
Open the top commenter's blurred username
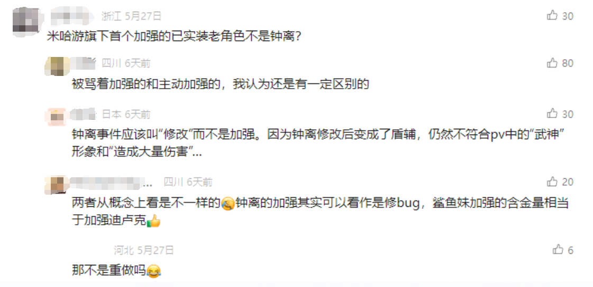(x=71, y=16)
